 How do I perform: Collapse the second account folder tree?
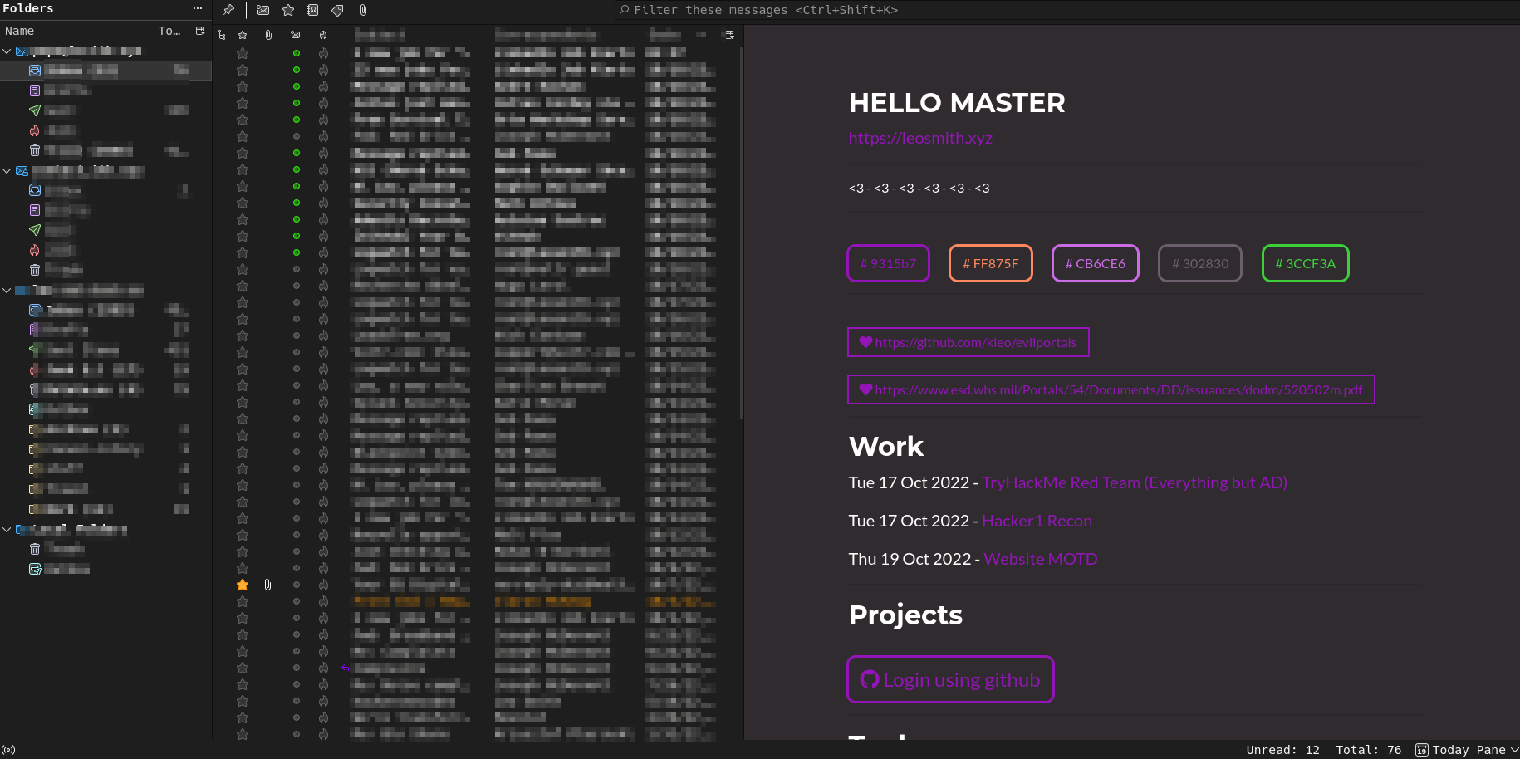7,171
